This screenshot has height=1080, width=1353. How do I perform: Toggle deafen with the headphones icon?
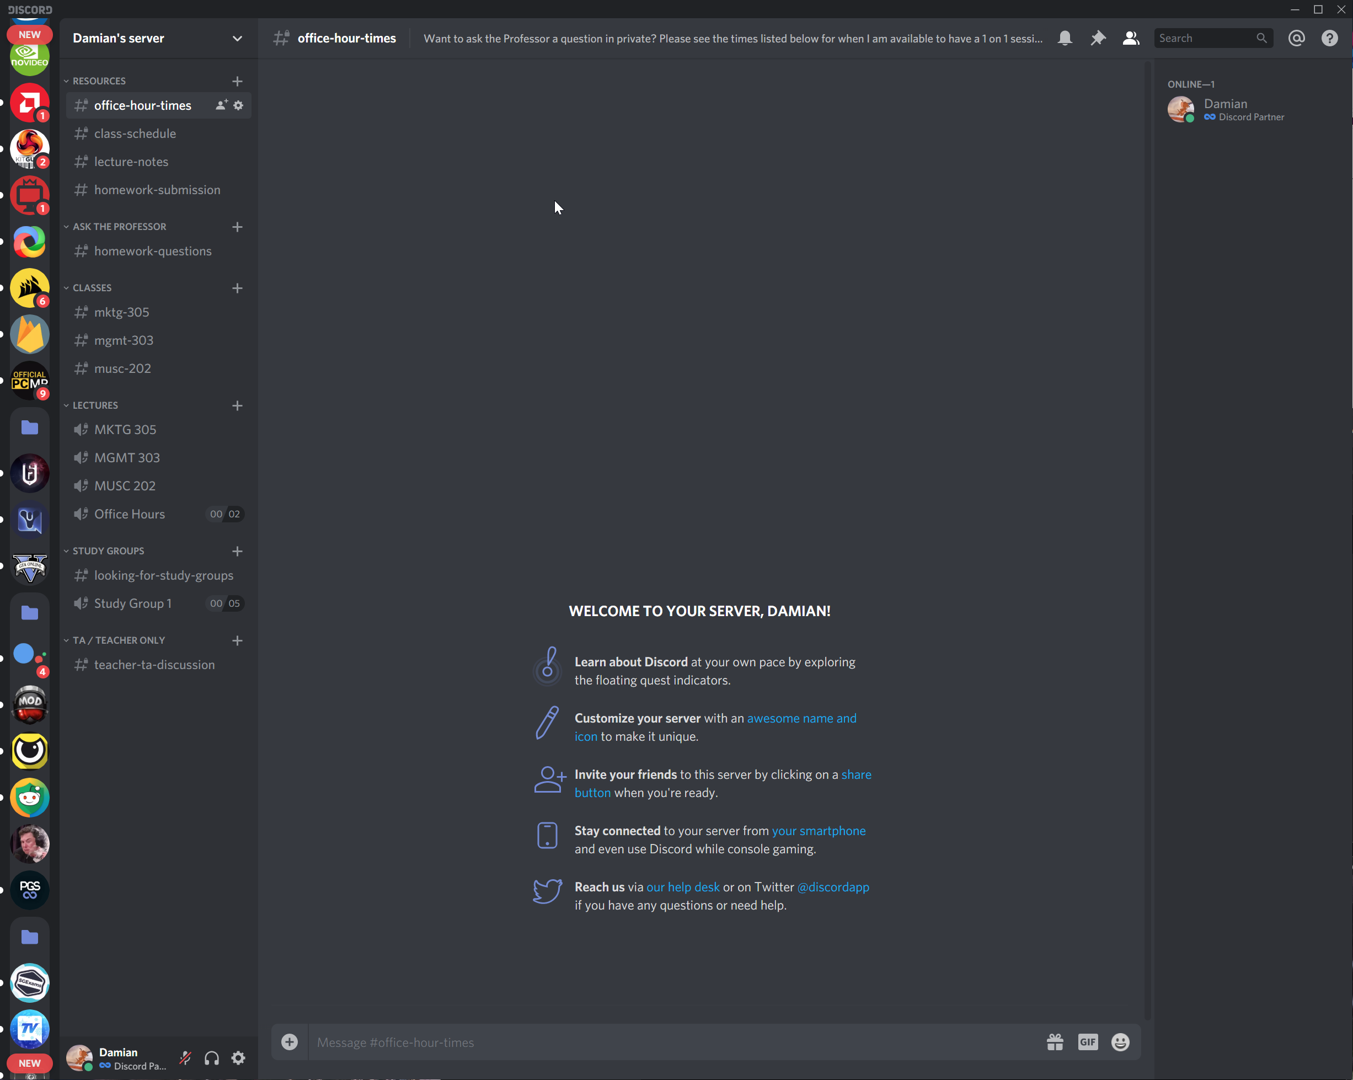pyautogui.click(x=211, y=1058)
